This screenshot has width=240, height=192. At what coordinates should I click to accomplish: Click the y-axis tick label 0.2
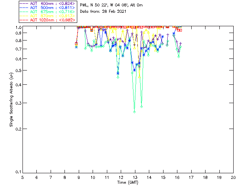(x=18, y=129)
